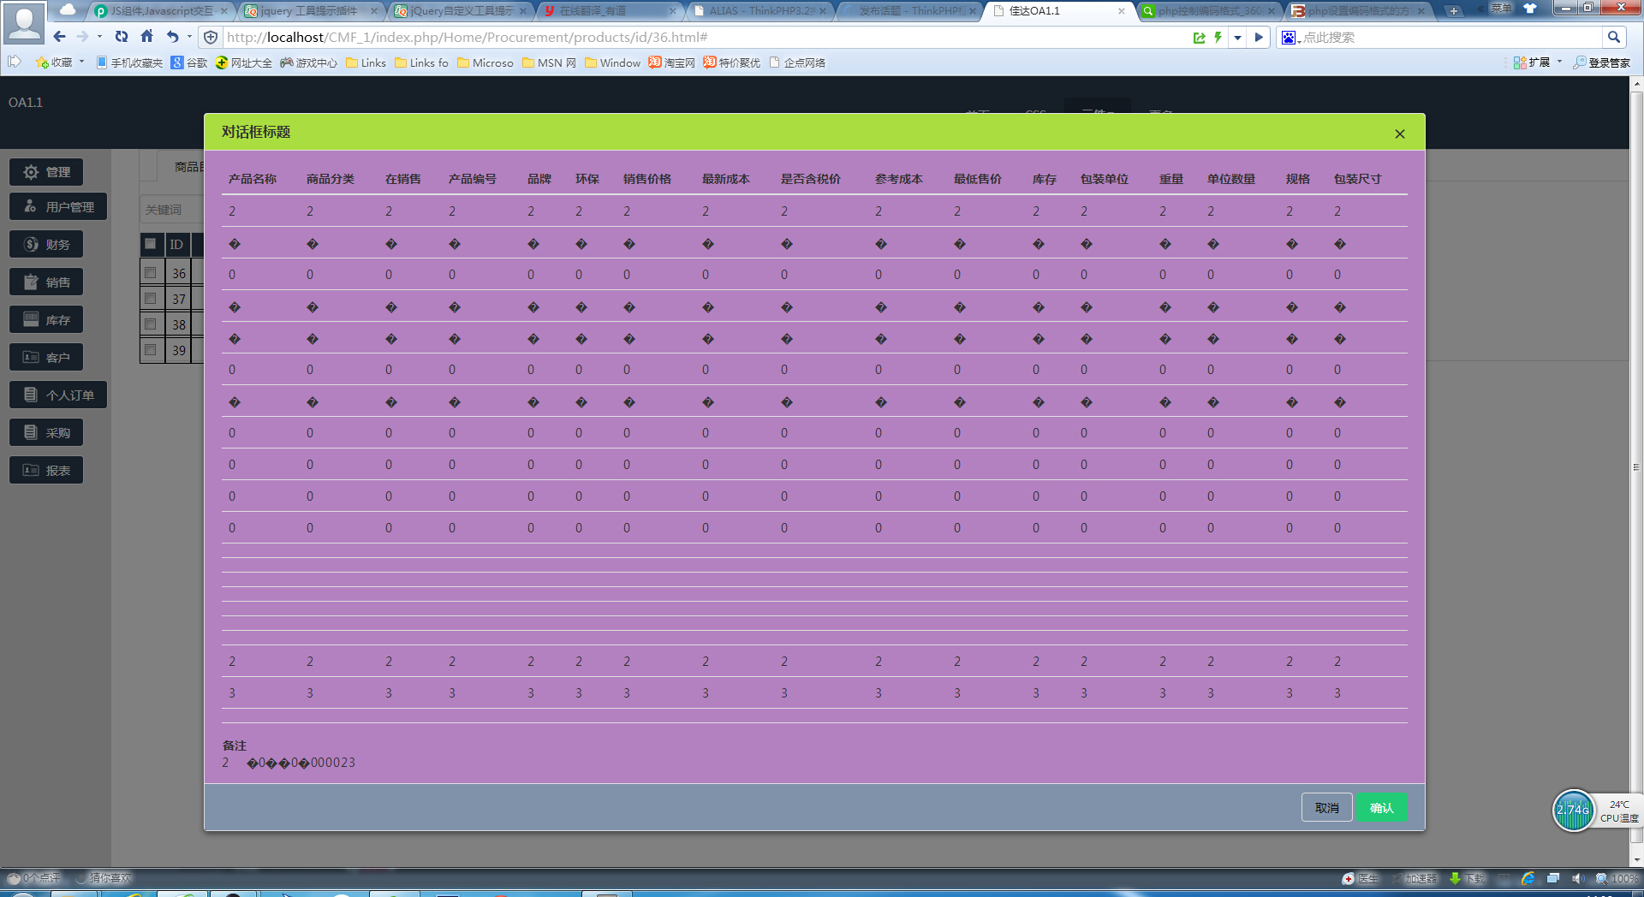Screen dimensions: 1644x897
Task: Open the 100% zoom level control
Action: tap(1616, 878)
